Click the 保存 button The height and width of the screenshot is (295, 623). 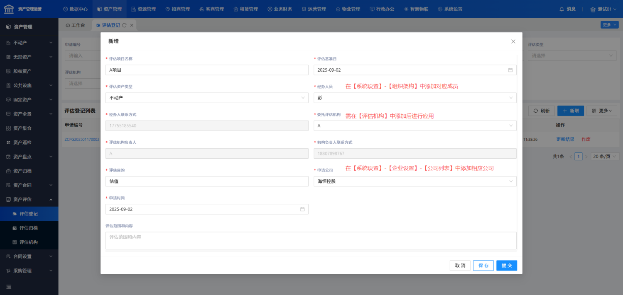coord(483,266)
